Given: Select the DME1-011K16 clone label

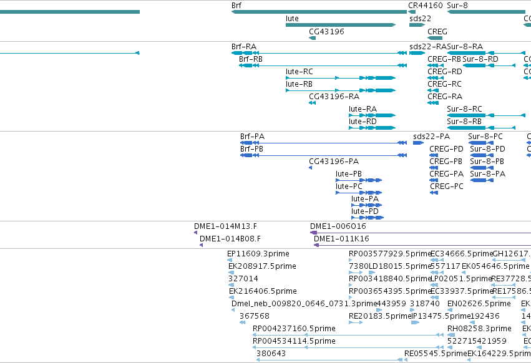Looking at the screenshot, I should pos(341,239).
